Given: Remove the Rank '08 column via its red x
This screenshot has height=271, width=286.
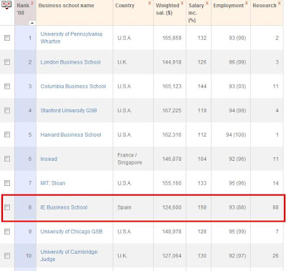Looking at the screenshot, I should (x=32, y=3).
